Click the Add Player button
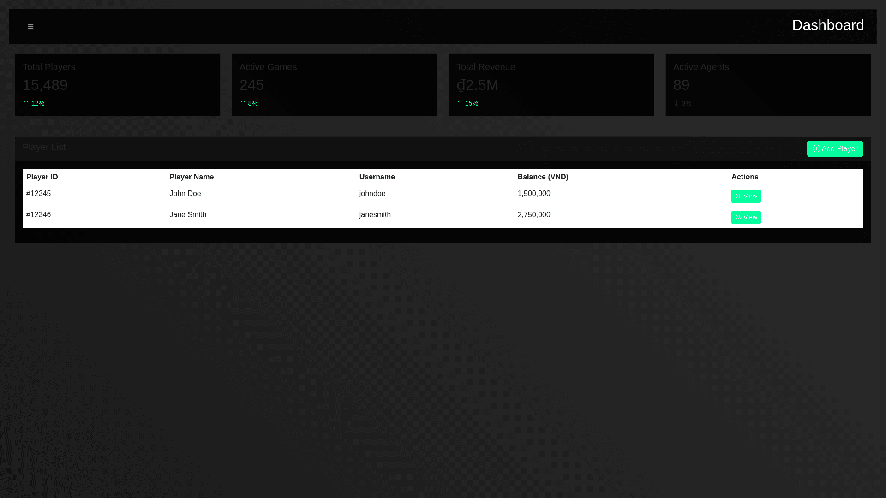 834,149
